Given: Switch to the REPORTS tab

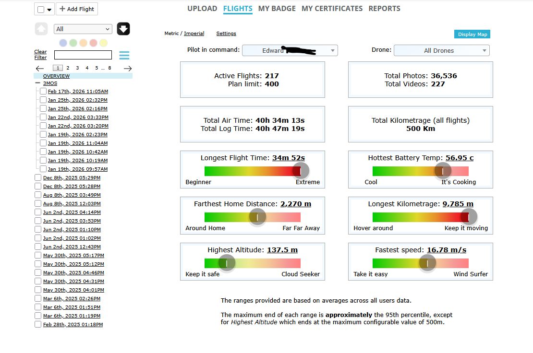Looking at the screenshot, I should (x=384, y=9).
